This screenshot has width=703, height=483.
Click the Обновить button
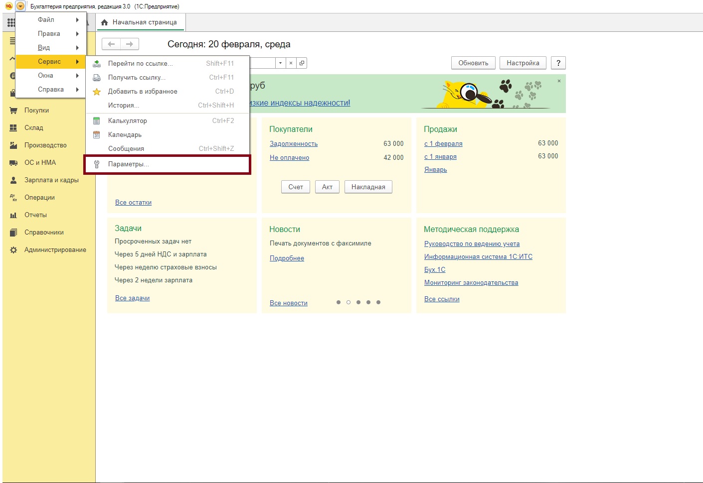click(x=473, y=63)
